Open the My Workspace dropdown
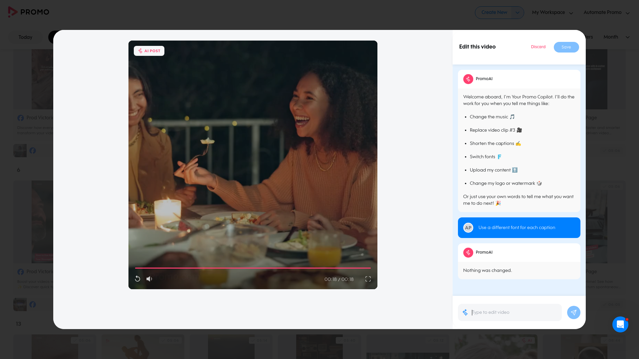The image size is (639, 359). pos(552,13)
